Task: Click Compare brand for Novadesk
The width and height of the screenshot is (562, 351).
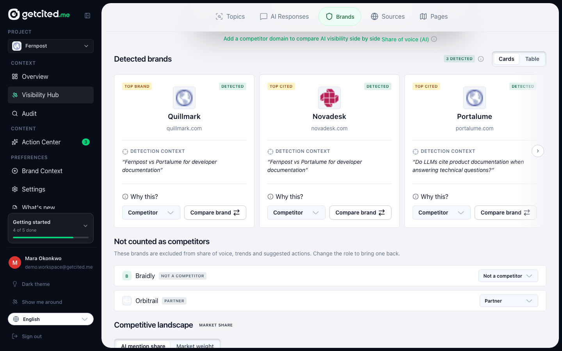Action: [360, 213]
